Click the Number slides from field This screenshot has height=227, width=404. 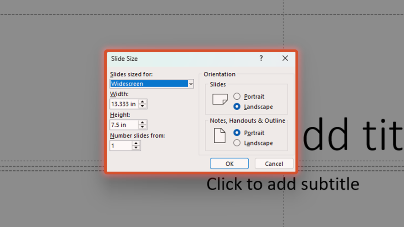click(121, 146)
